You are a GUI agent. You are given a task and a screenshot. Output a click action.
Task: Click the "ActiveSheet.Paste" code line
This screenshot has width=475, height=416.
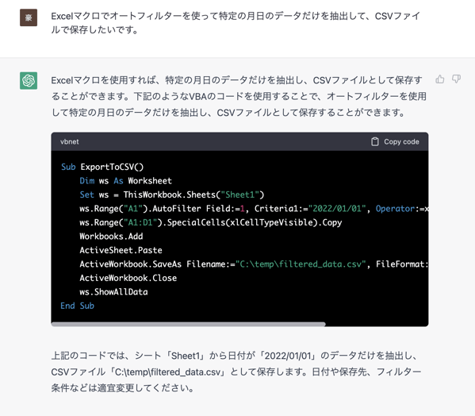pos(121,250)
